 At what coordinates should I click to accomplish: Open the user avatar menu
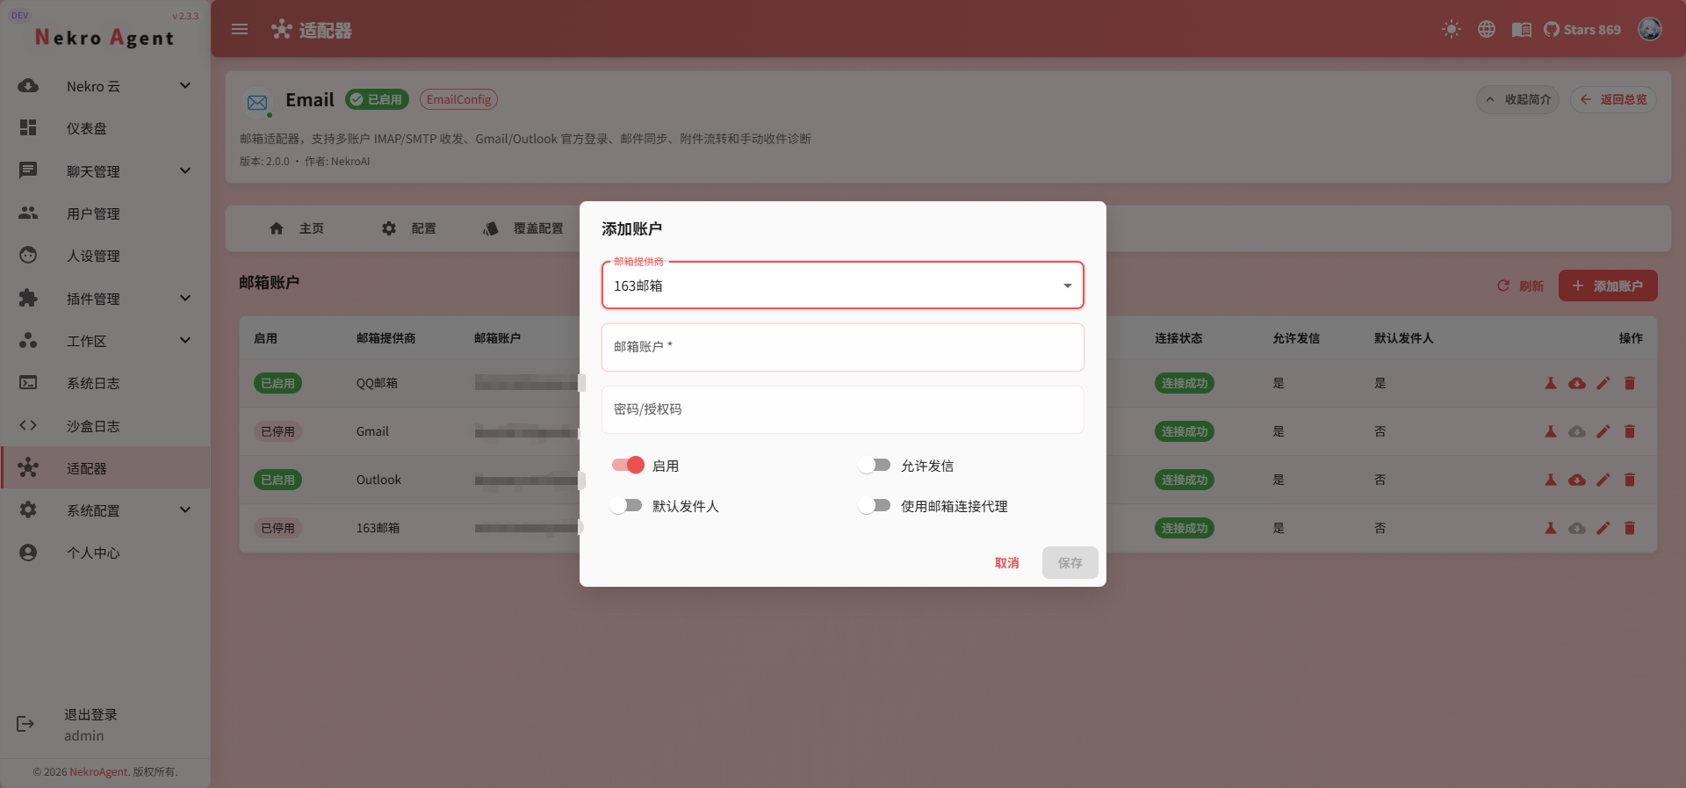point(1650,29)
